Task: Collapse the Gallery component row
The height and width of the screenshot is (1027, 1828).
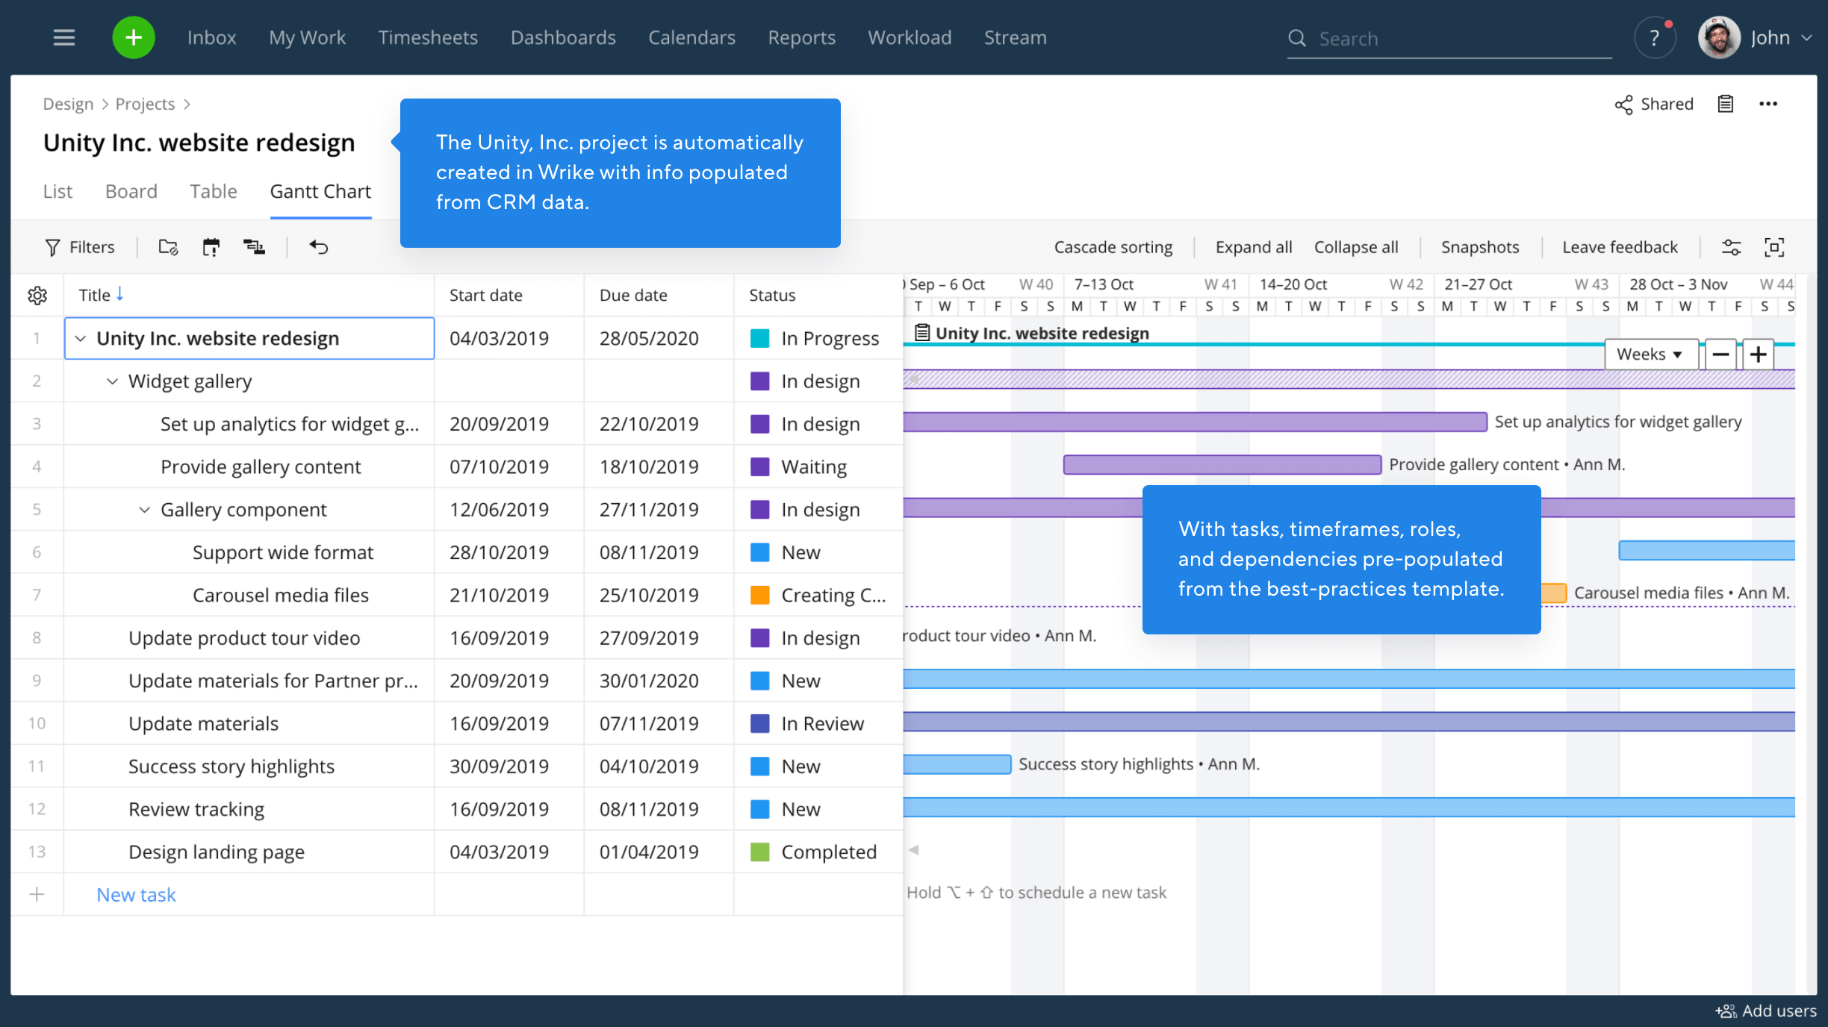Action: (144, 510)
